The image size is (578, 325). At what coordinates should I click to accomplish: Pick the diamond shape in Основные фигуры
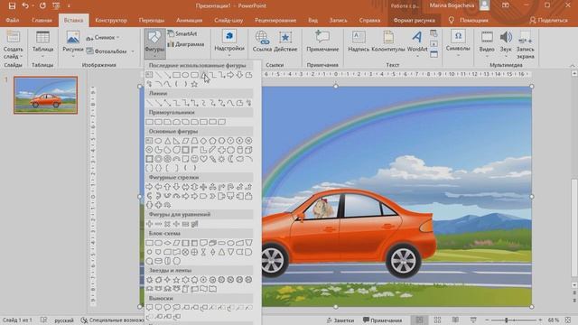click(x=203, y=141)
